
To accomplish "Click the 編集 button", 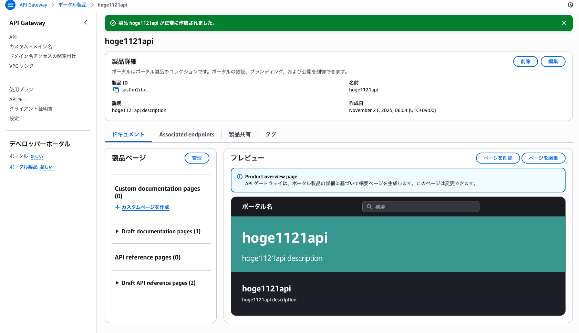I will pyautogui.click(x=553, y=62).
